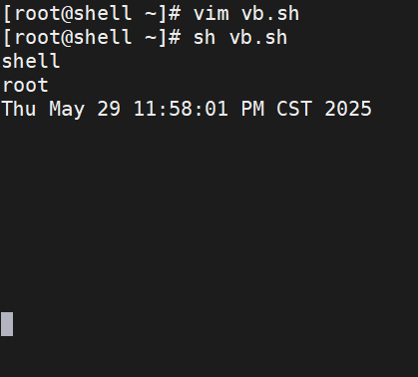Click the shell output line
The width and height of the screenshot is (418, 377).
tap(31, 62)
